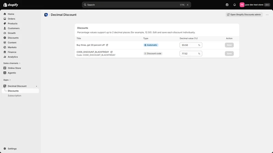Click the Action column header

(x=229, y=38)
